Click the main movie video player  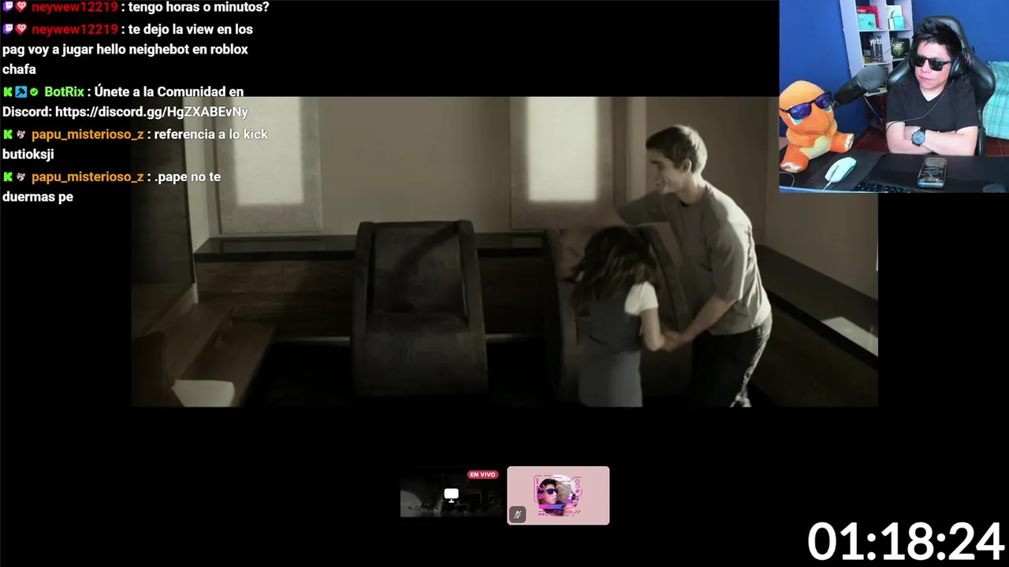(x=504, y=252)
